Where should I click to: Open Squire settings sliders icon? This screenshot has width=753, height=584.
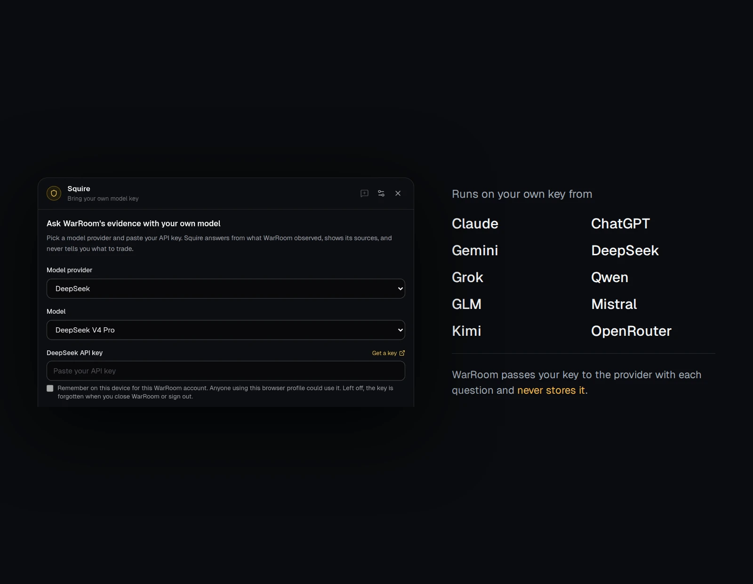381,193
